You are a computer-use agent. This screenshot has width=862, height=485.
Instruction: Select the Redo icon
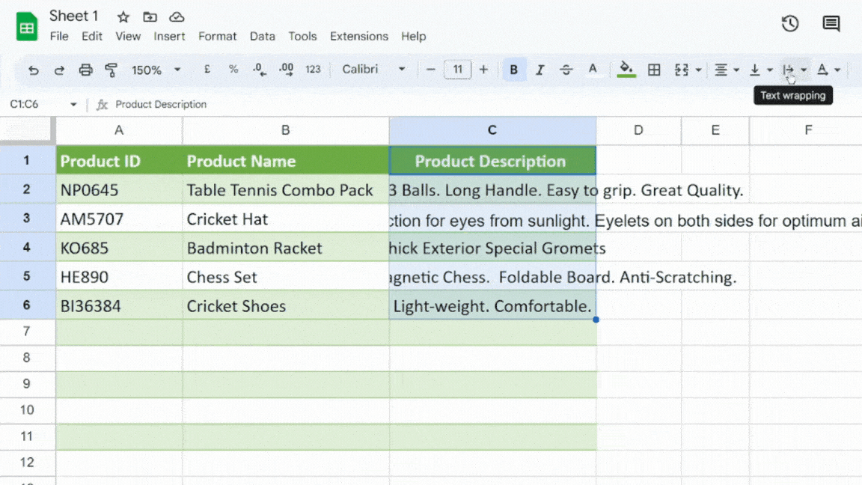pyautogui.click(x=59, y=70)
